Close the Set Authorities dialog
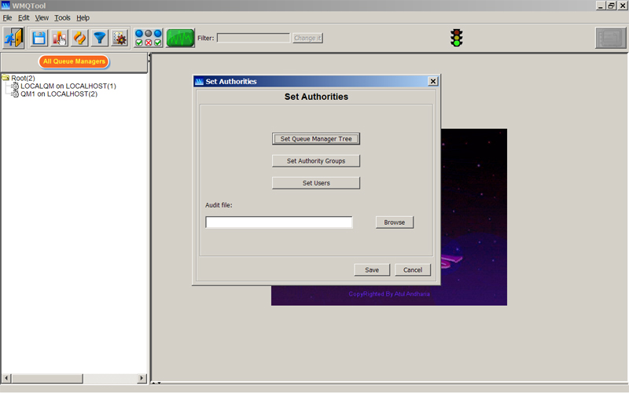Viewport: 629px width, 393px height. [x=433, y=82]
